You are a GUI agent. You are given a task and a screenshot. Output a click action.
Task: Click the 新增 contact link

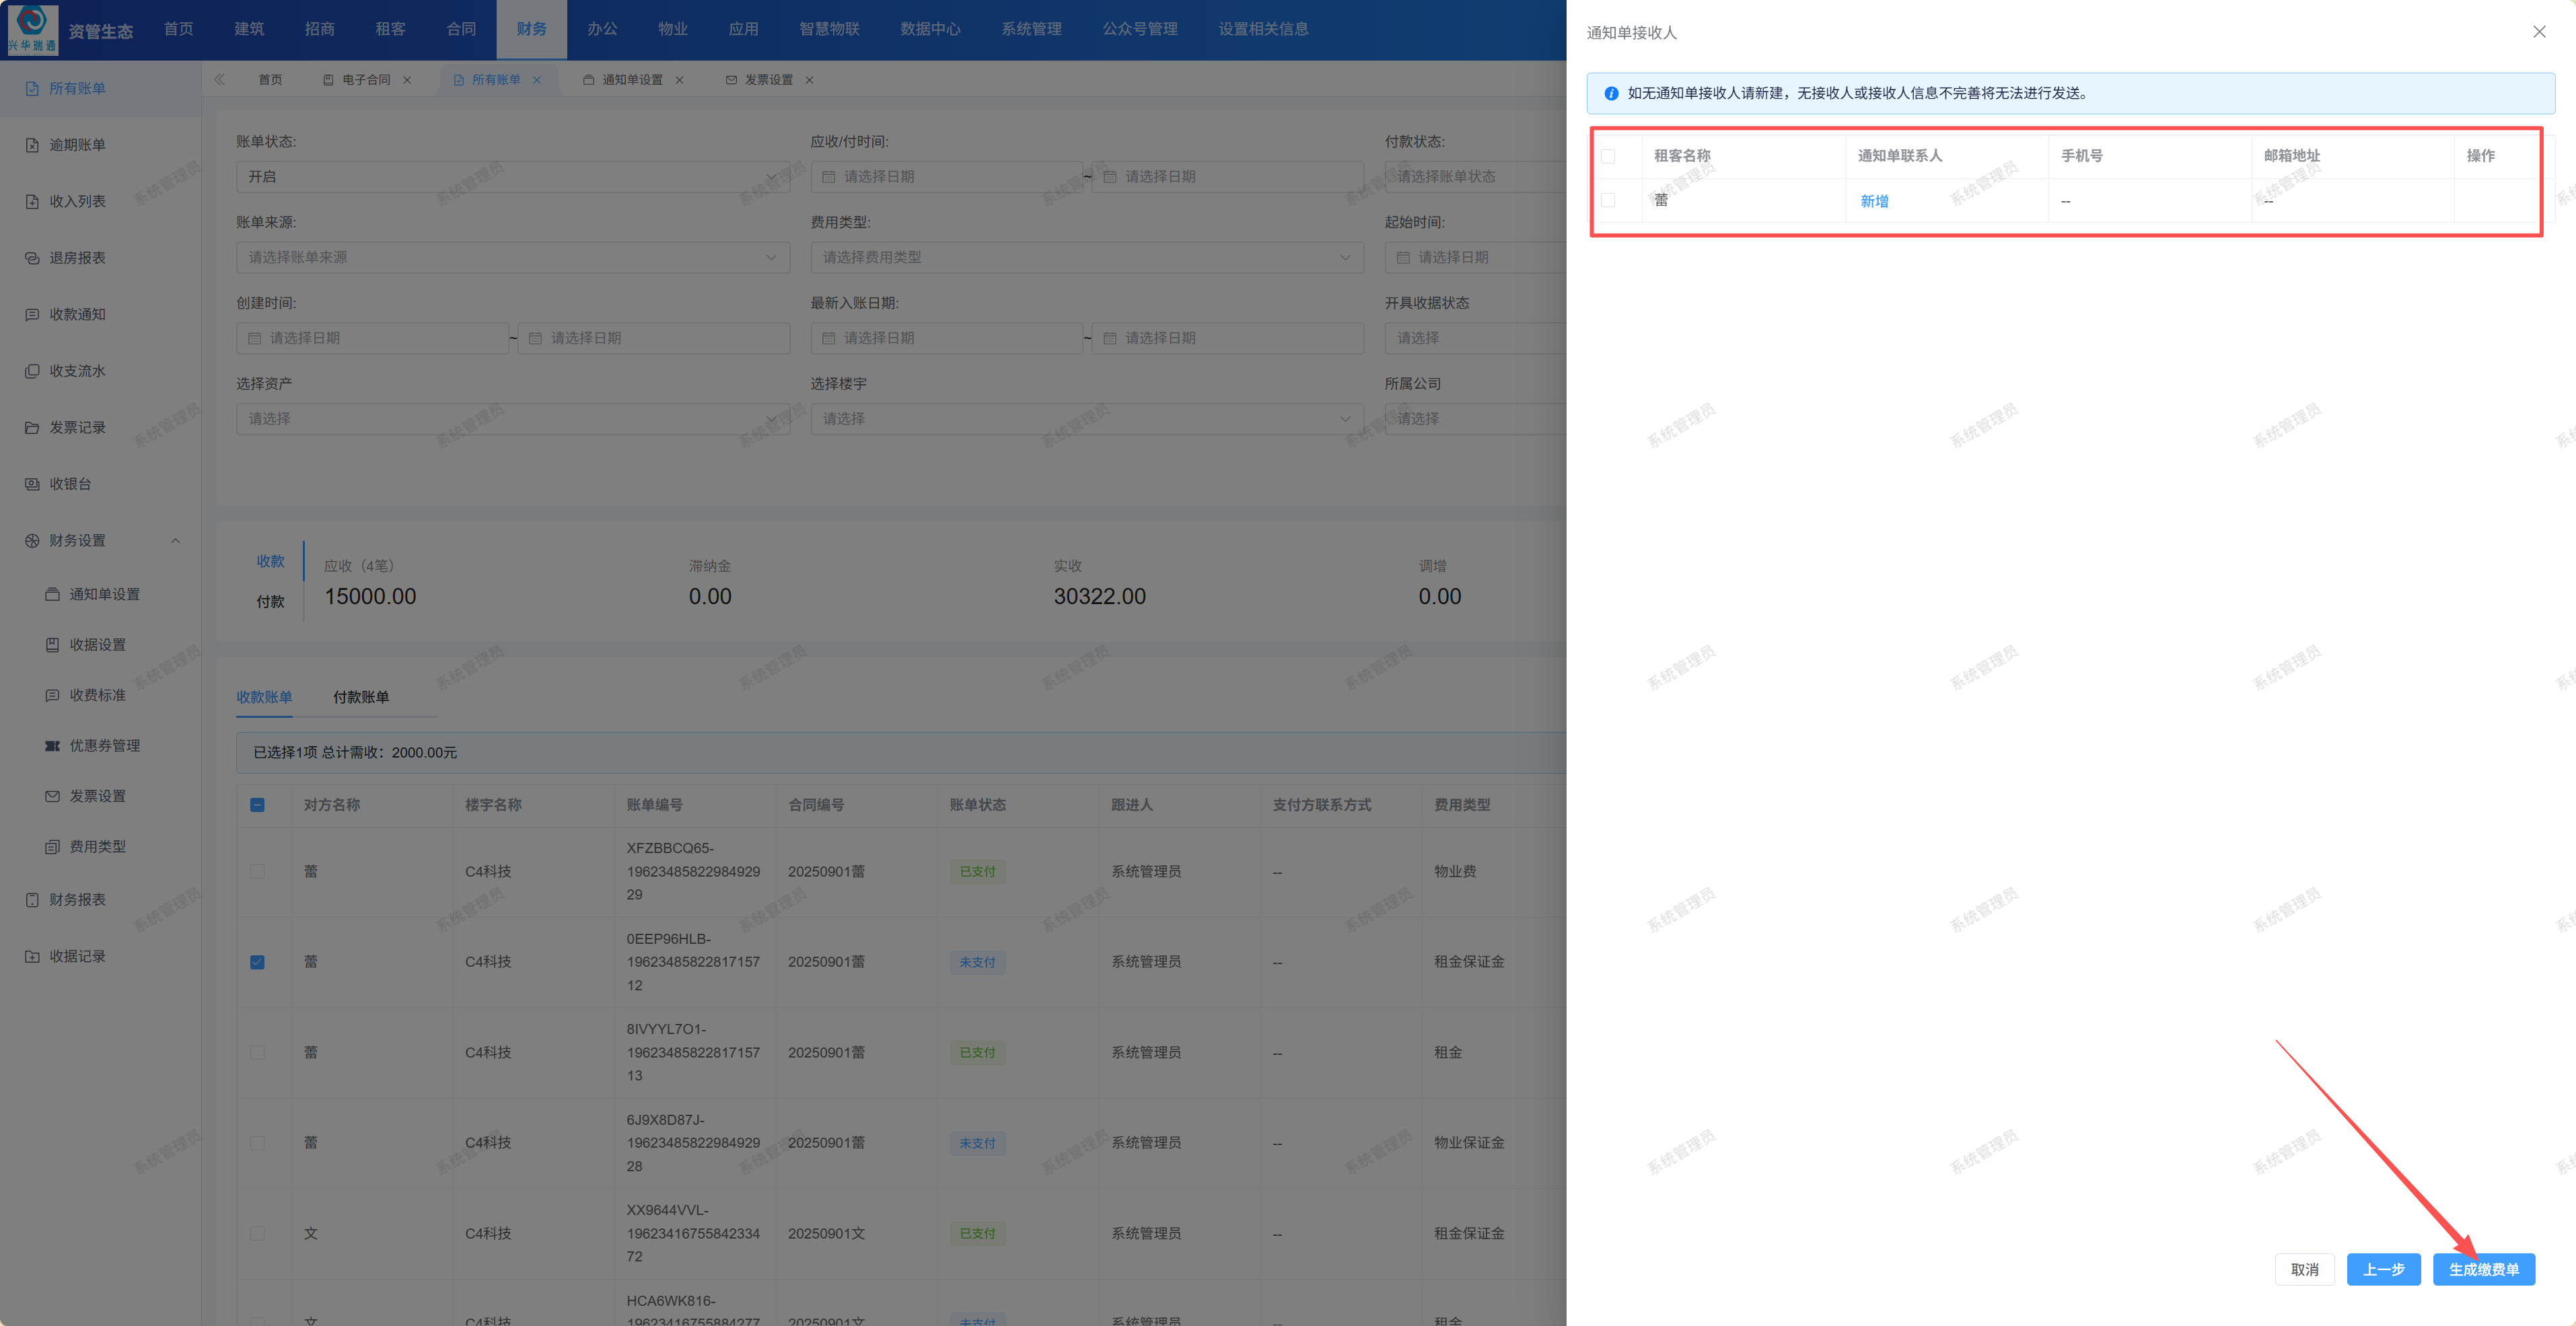click(1873, 202)
